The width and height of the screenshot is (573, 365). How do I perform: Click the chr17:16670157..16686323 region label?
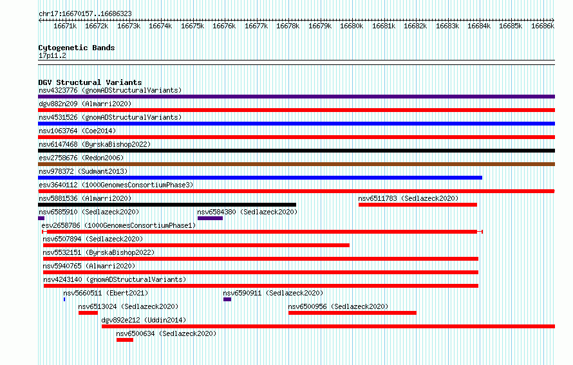[x=85, y=14]
